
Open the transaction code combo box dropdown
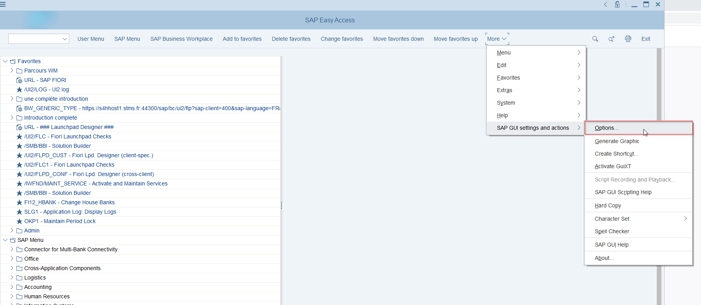65,39
